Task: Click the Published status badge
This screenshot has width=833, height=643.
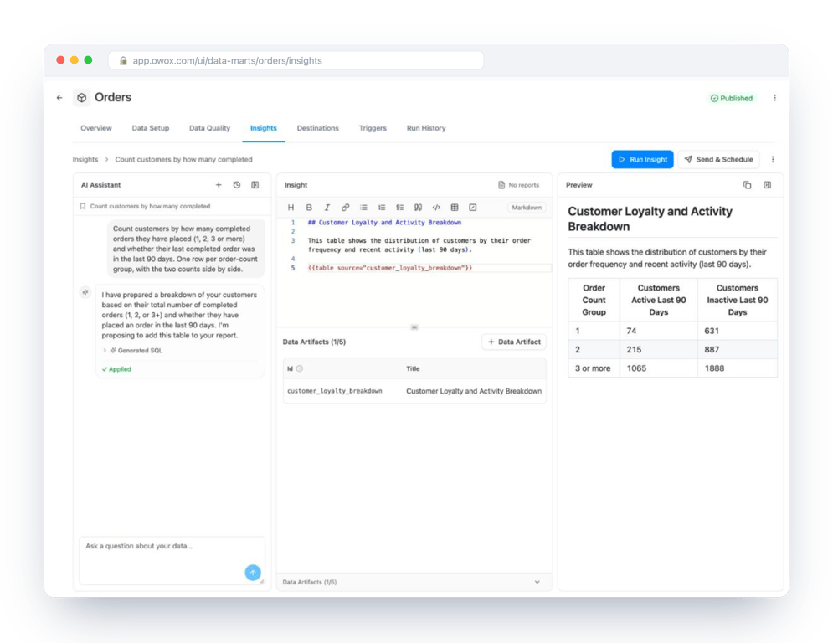Action: (732, 98)
